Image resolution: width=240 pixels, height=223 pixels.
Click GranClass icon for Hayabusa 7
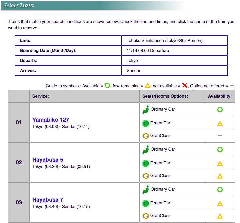tap(146, 216)
